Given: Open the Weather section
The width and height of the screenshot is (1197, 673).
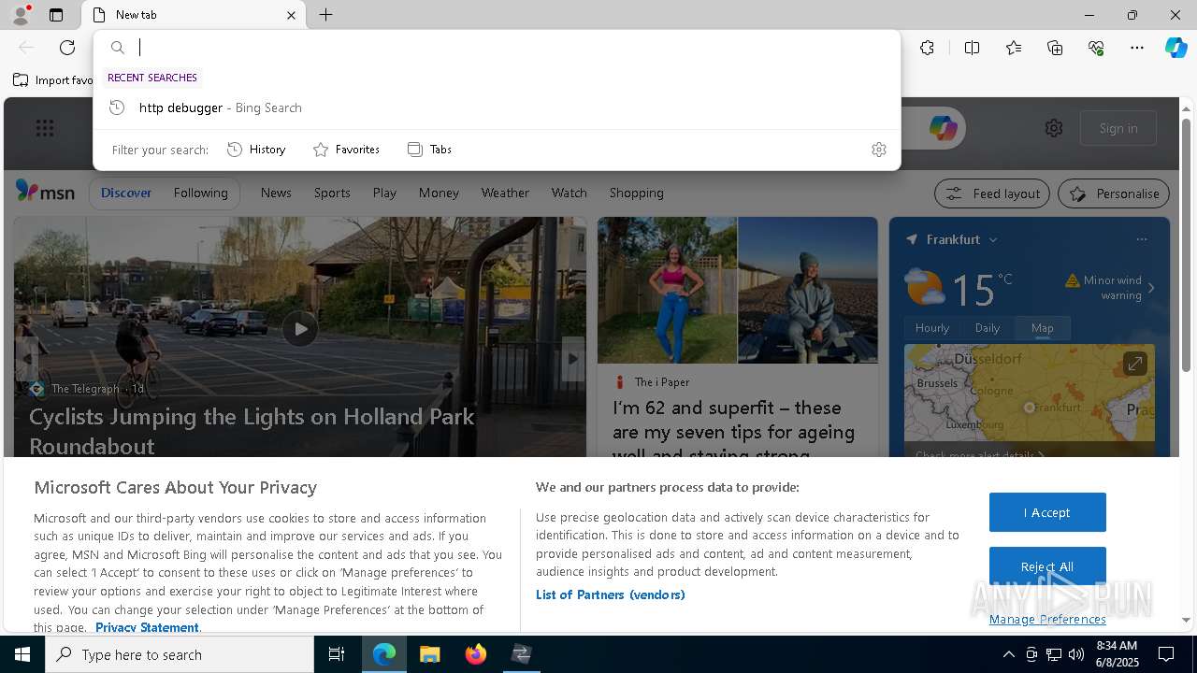Looking at the screenshot, I should point(505,193).
